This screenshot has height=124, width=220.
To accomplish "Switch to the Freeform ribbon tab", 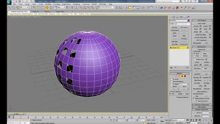I will 36,11.
